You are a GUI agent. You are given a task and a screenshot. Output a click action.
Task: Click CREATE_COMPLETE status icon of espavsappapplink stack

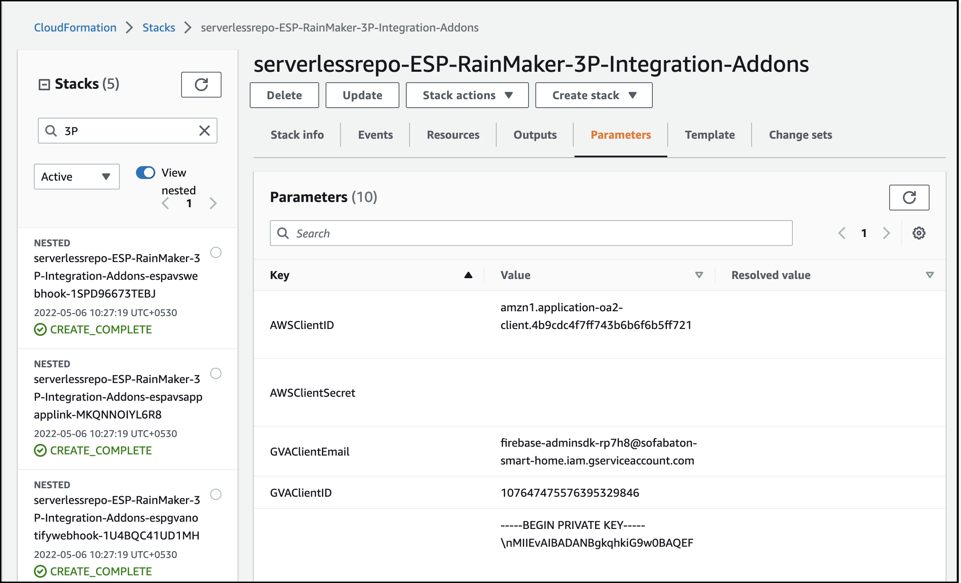(x=40, y=450)
